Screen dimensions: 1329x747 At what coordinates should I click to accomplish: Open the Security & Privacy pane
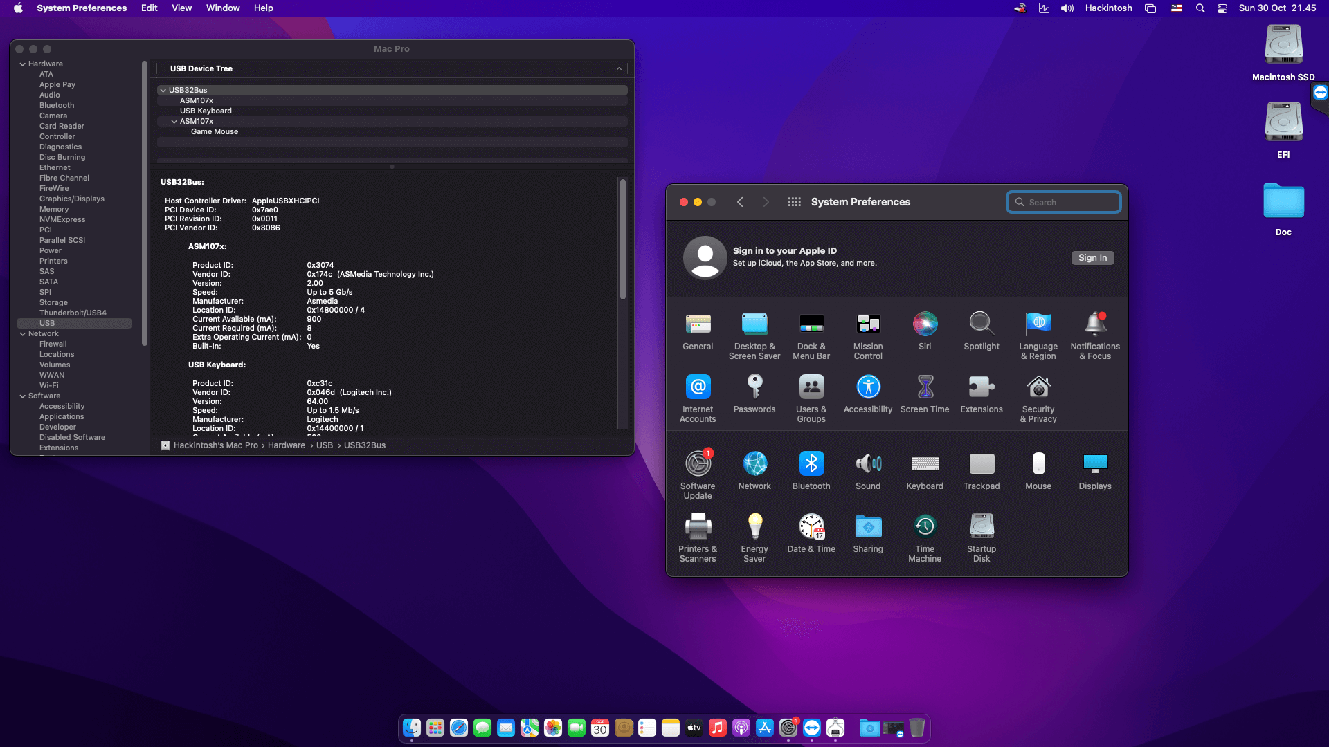[1038, 387]
